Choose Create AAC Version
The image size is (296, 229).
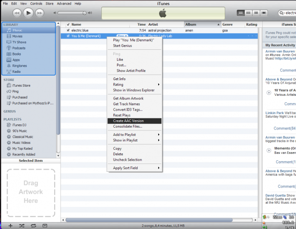tap(135, 121)
